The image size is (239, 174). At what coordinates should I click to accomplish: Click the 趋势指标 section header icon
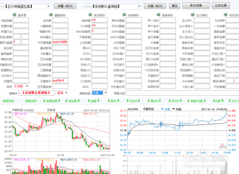[x=158, y=15]
